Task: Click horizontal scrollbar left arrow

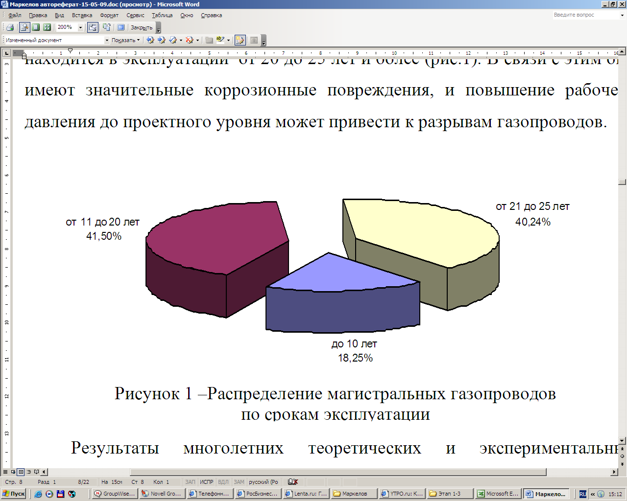Action: 44,472
